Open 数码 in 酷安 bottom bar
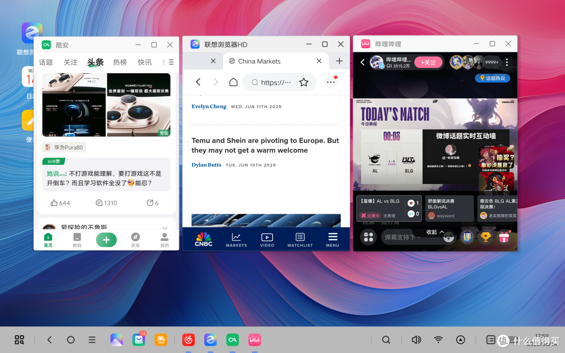This screenshot has width=565, height=353. 77,240
